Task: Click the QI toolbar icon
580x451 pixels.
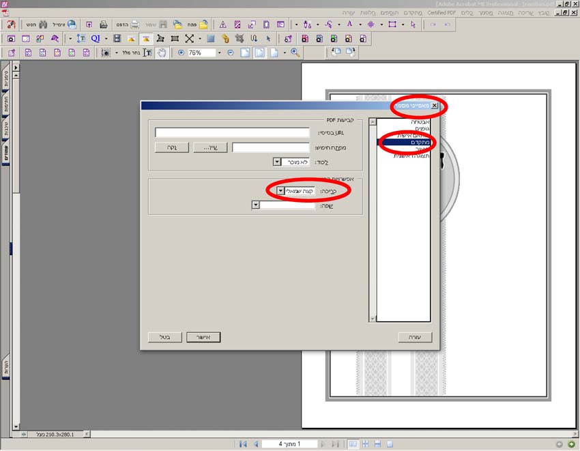Action: pos(96,38)
